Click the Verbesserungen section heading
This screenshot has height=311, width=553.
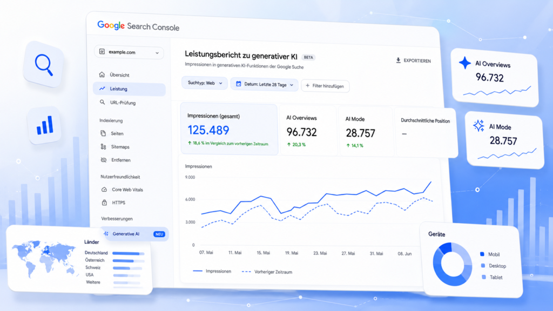117,219
